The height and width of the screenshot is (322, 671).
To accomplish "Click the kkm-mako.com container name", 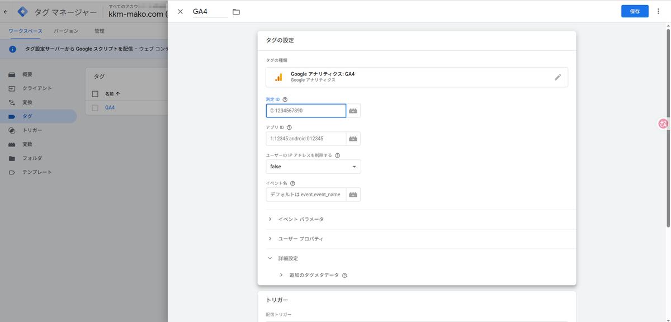I will tap(138, 15).
